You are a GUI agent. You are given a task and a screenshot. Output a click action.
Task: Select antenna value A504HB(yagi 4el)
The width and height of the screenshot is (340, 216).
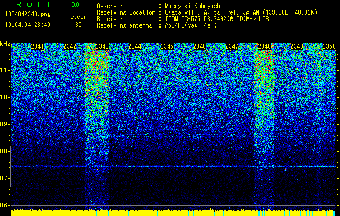[191, 25]
